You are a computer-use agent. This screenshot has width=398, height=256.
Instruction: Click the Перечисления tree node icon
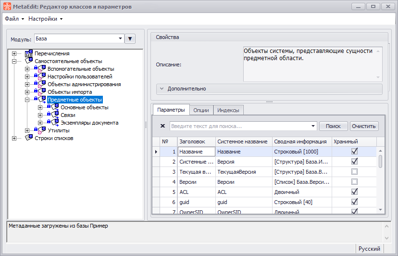pos(29,53)
